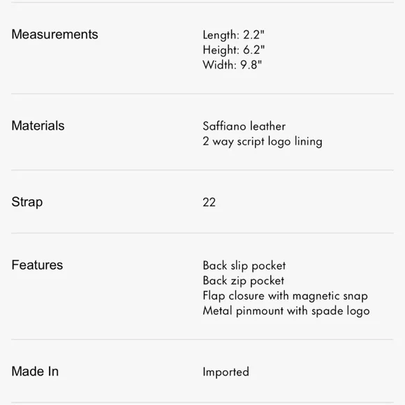The image size is (405, 405).
Task: Click the Width: 9.8" line
Action: point(233,65)
